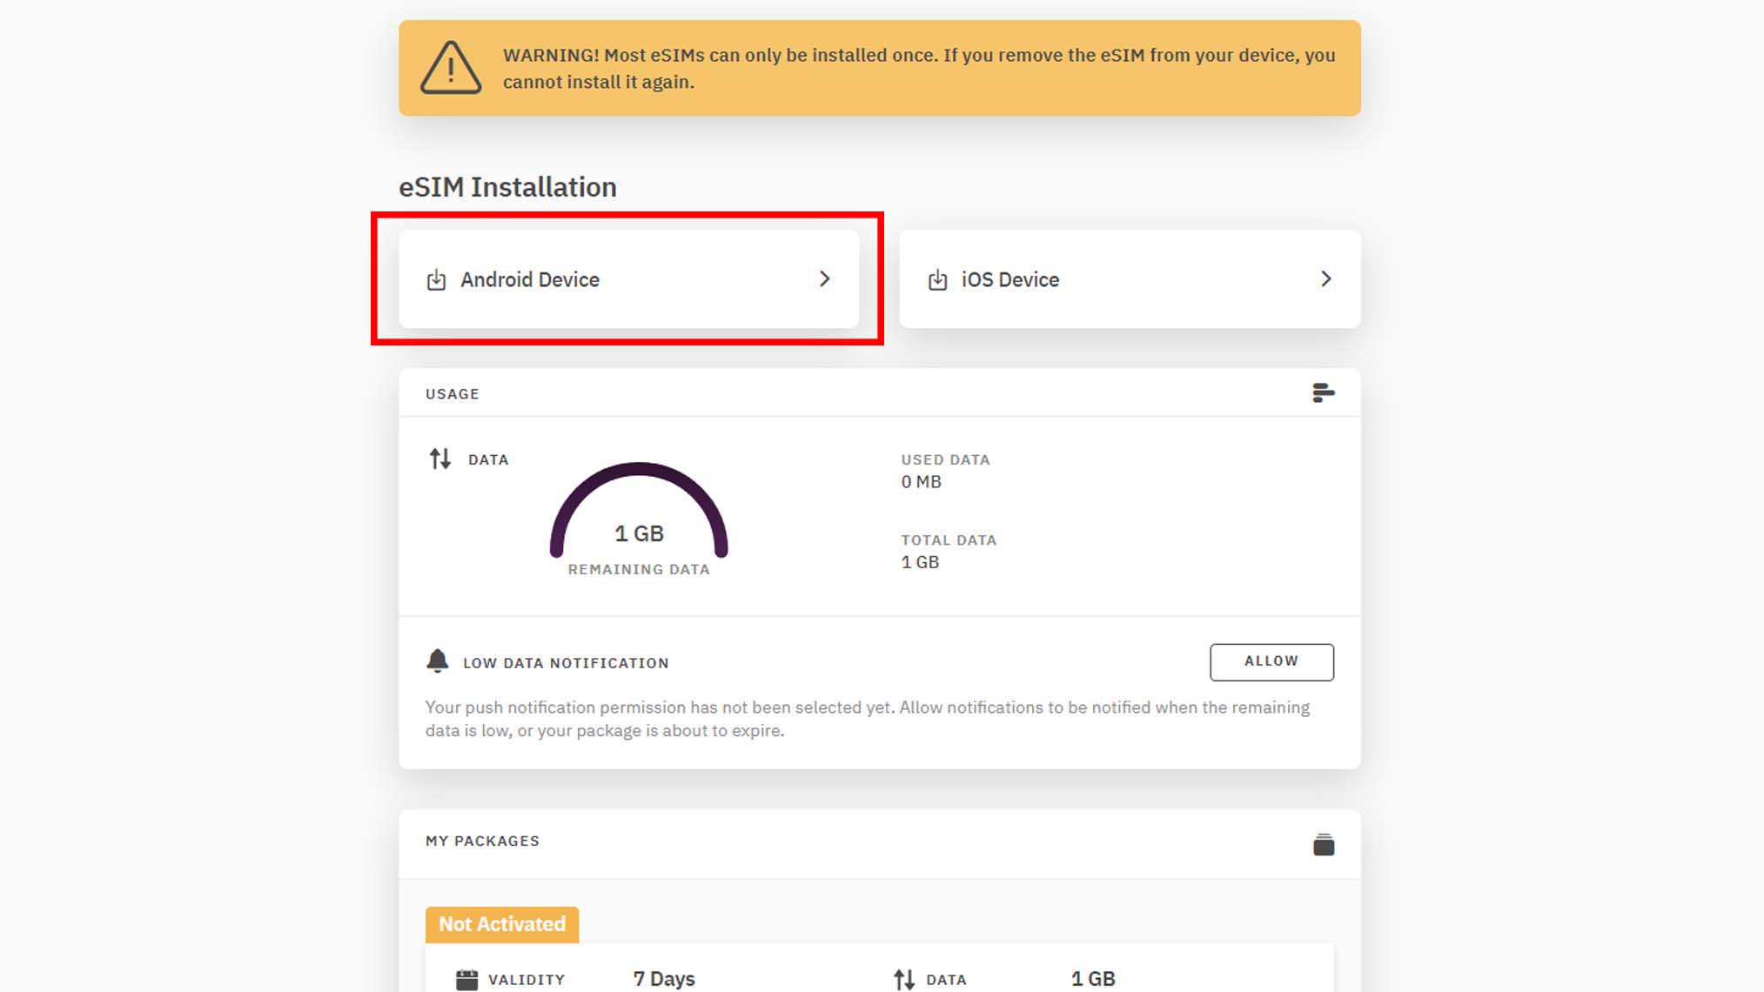The image size is (1764, 992).
Task: Click the iOS Device download icon
Action: (938, 278)
